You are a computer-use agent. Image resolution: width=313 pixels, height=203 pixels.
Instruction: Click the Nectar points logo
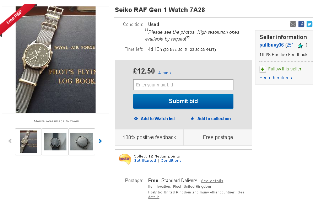[x=125, y=159]
